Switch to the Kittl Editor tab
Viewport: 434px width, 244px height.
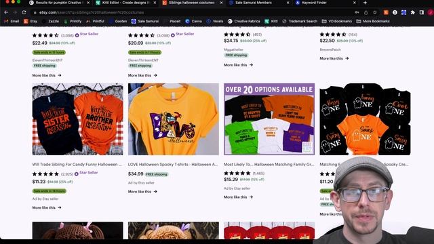click(126, 3)
